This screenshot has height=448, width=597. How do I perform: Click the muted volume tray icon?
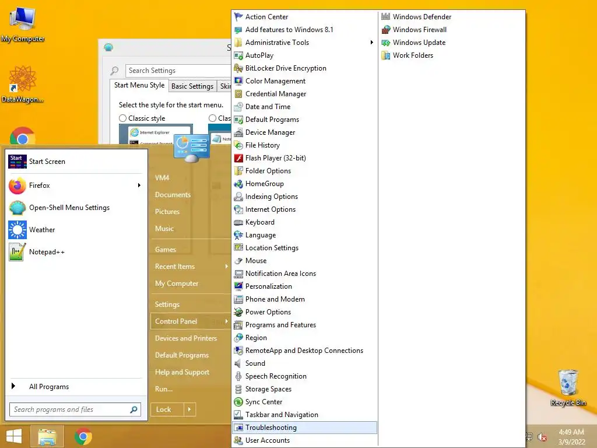(542, 437)
